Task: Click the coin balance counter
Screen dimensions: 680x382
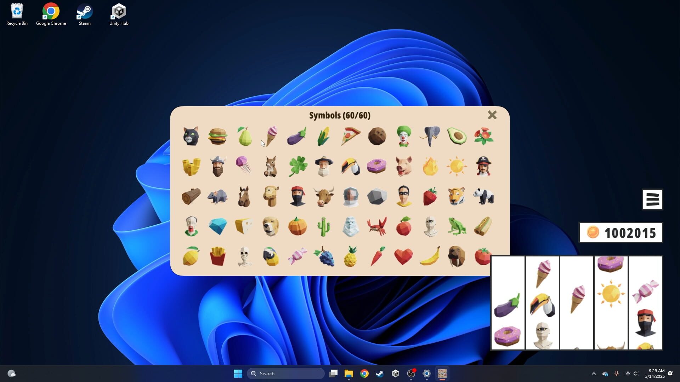Action: point(620,232)
